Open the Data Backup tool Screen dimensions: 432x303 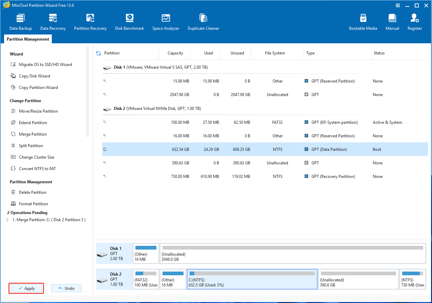[x=21, y=22]
